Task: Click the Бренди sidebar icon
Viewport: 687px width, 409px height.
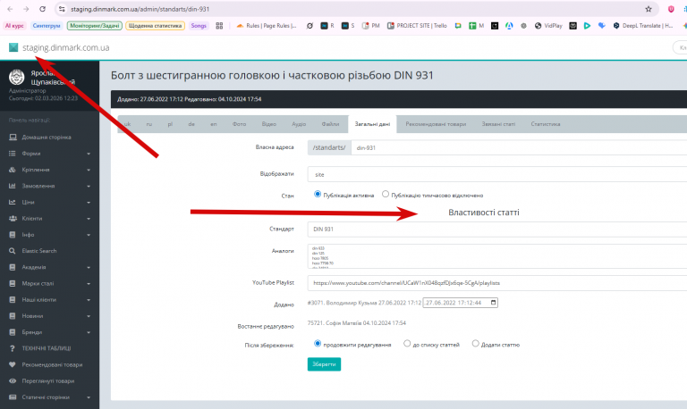Action: 13,332
